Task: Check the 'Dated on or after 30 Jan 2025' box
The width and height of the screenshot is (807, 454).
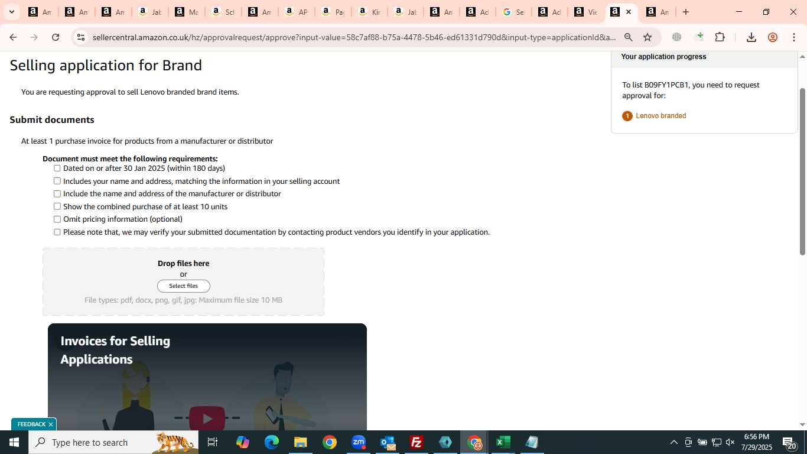Action: tap(57, 168)
